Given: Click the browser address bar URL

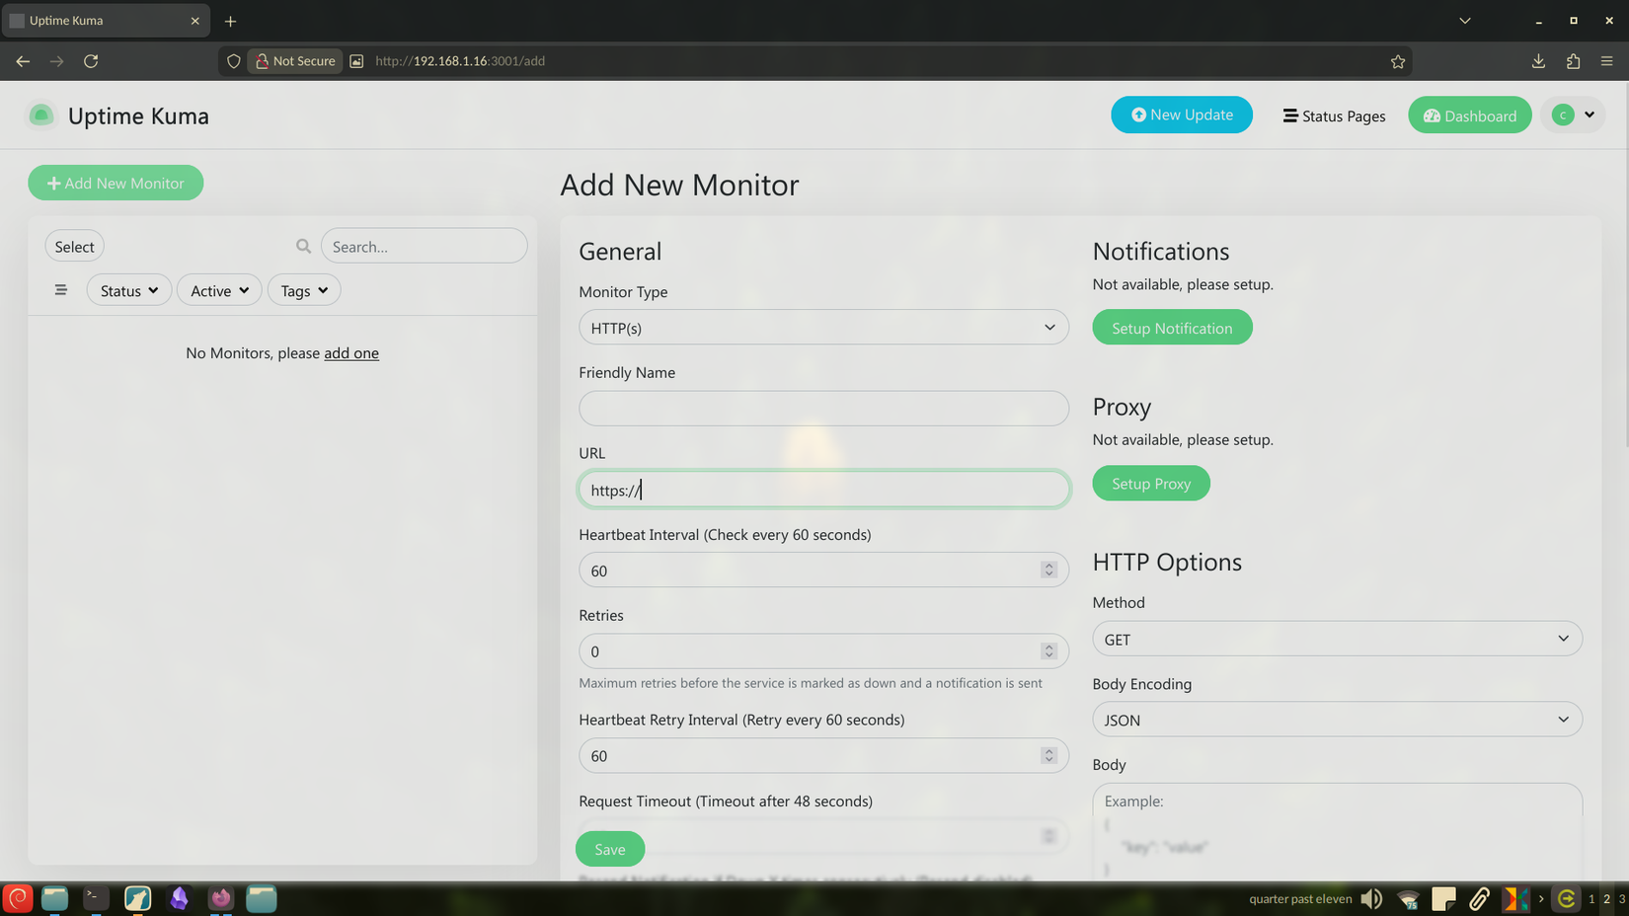Looking at the screenshot, I should tap(460, 61).
